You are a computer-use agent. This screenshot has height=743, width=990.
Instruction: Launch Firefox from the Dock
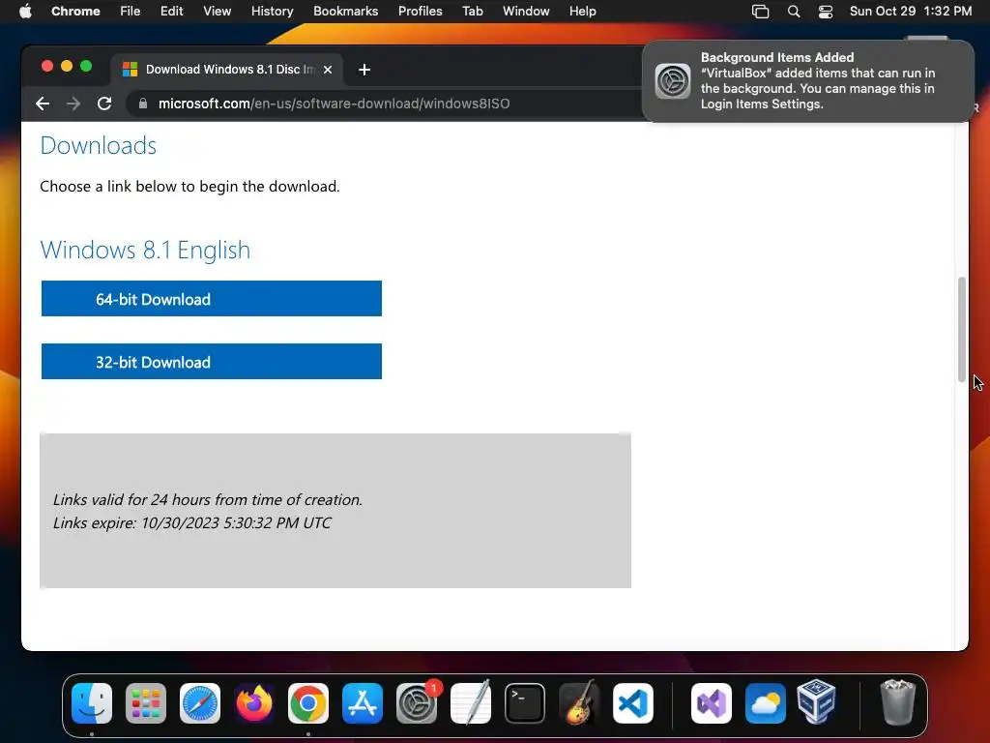click(254, 703)
